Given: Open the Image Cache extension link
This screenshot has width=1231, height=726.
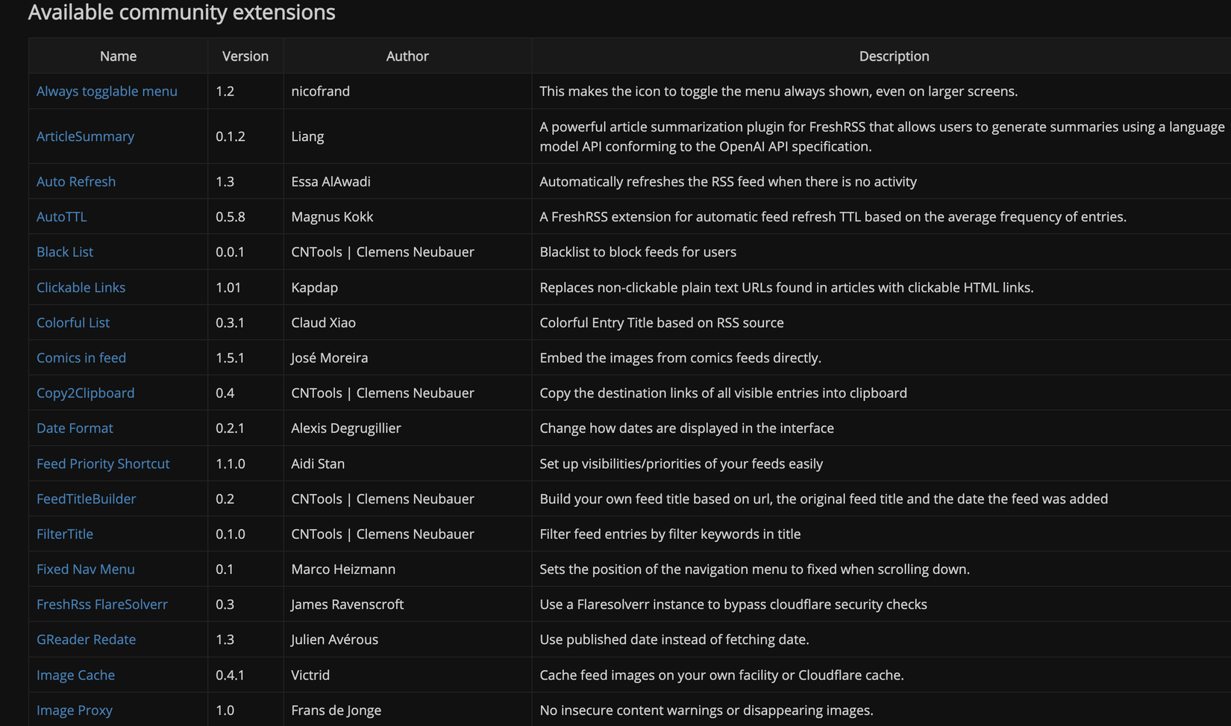Looking at the screenshot, I should tap(75, 675).
